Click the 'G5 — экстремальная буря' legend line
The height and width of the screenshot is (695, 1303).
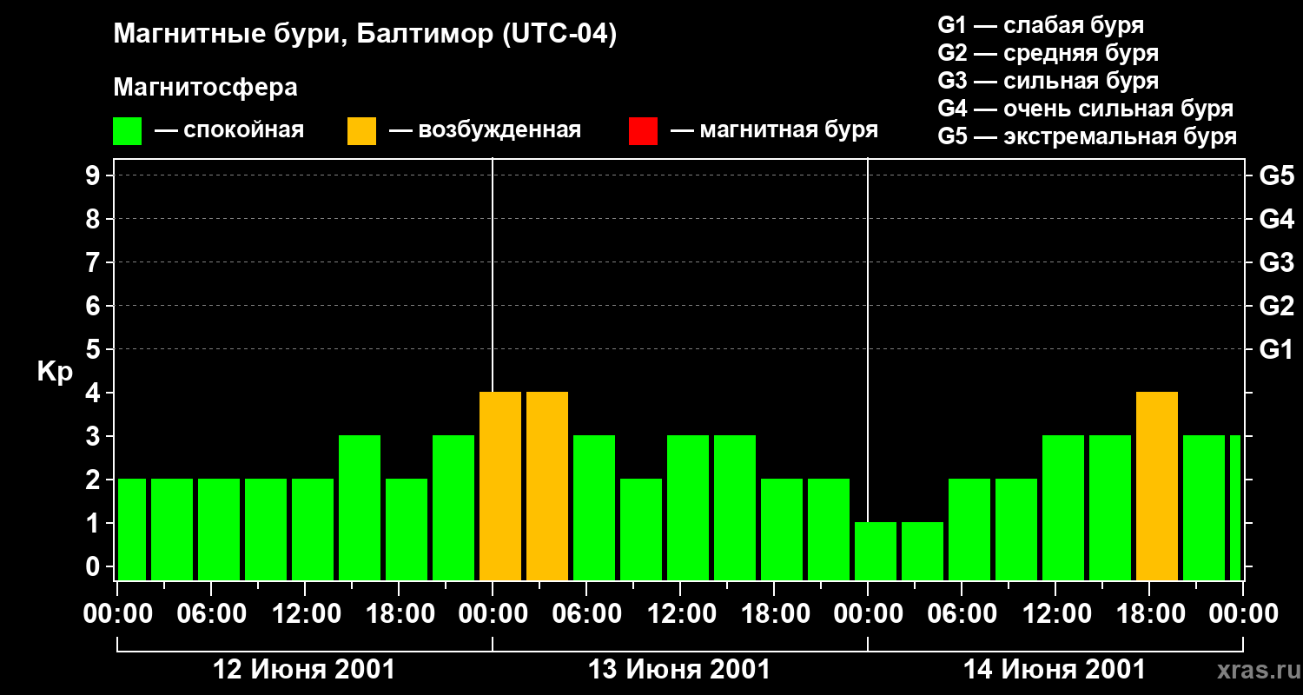[x=1088, y=136]
